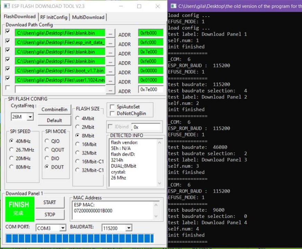302x249 pixels.
Task: Open the RF InitConfig tab
Action: pyautogui.click(x=54, y=17)
